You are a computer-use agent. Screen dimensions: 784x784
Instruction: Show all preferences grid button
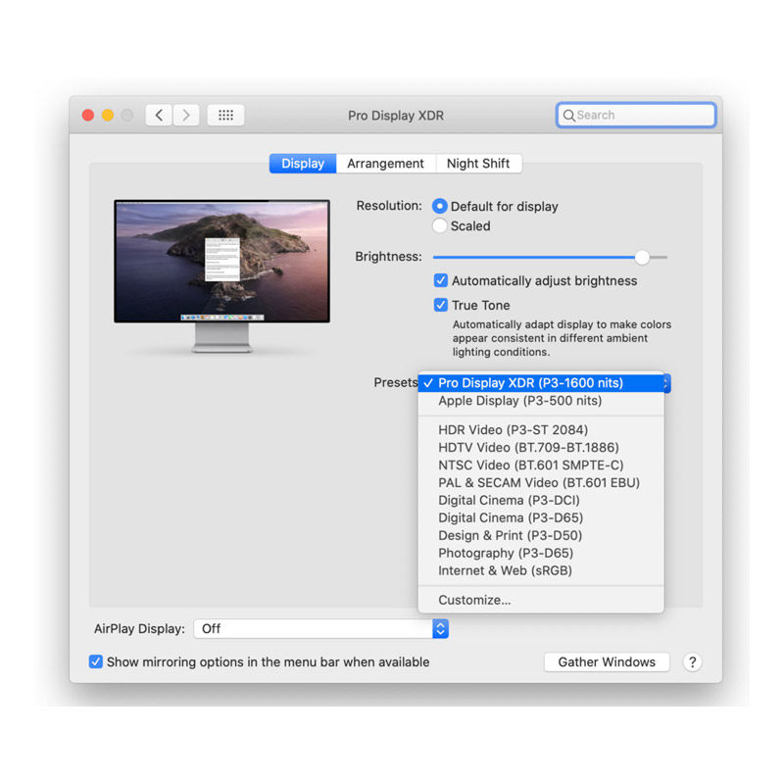tap(225, 116)
